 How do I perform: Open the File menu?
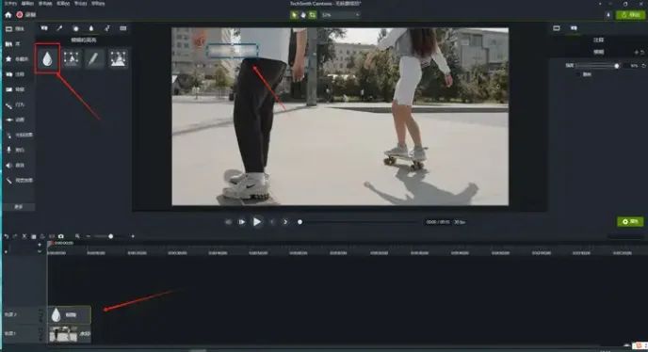(x=10, y=4)
